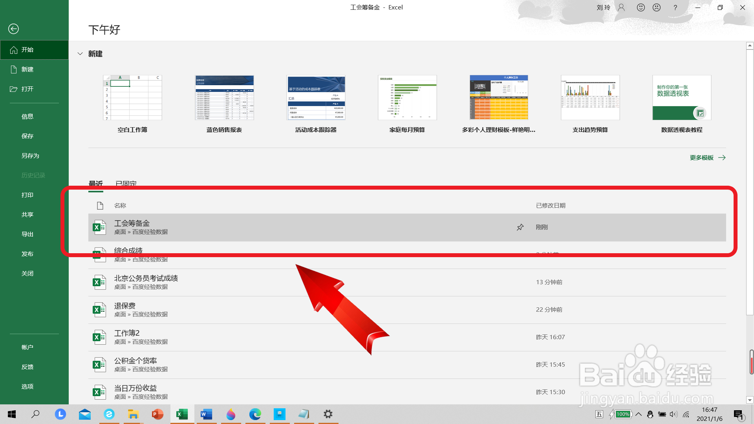Send a frown feedback face icon

(x=657, y=7)
